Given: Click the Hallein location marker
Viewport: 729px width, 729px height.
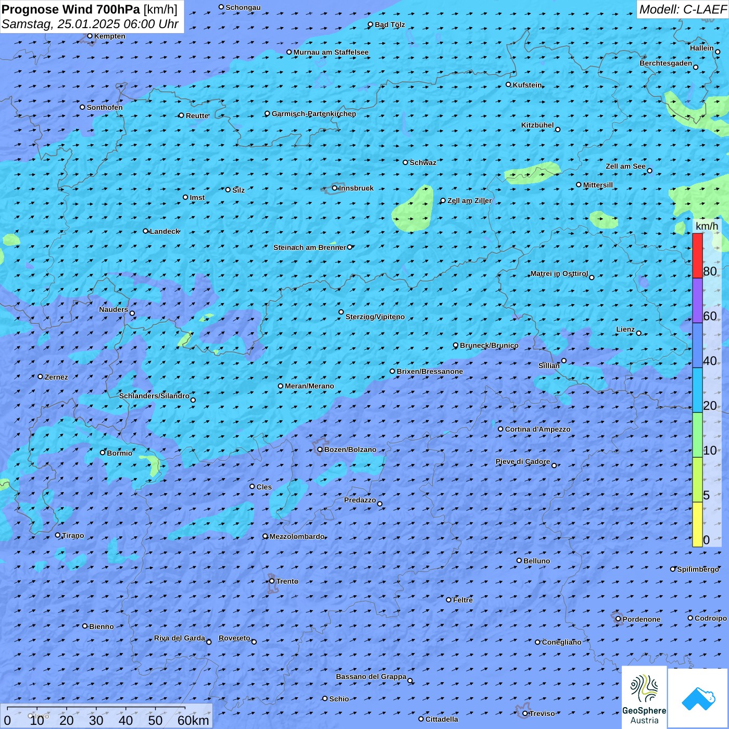Looking at the screenshot, I should 718,52.
